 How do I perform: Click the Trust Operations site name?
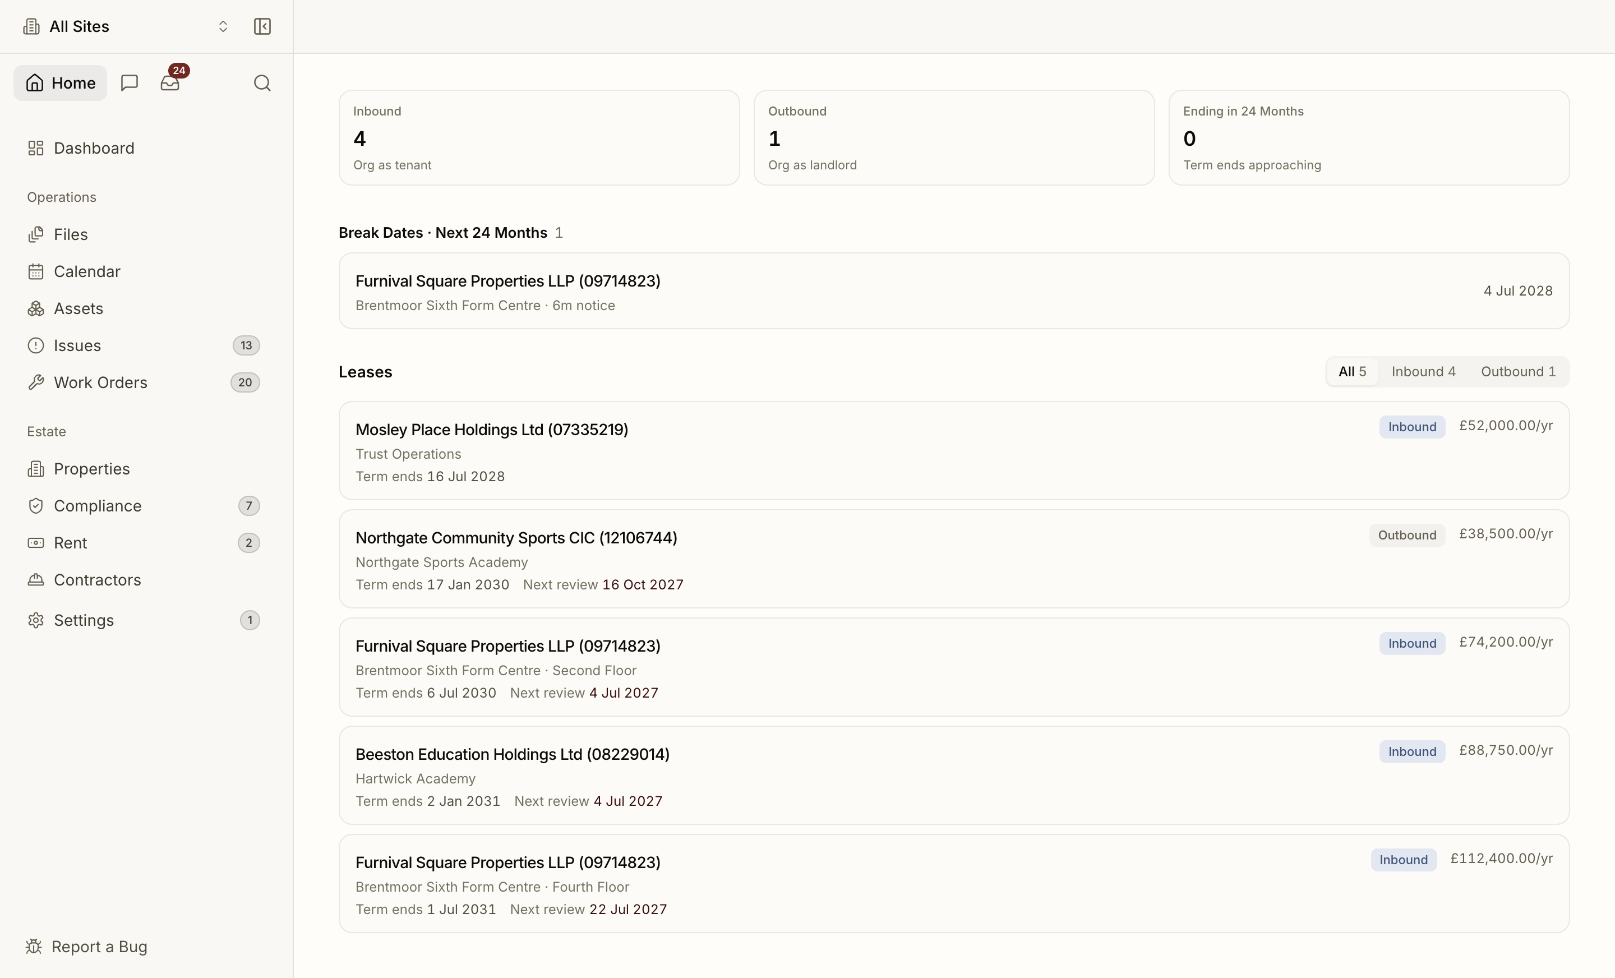pos(408,454)
